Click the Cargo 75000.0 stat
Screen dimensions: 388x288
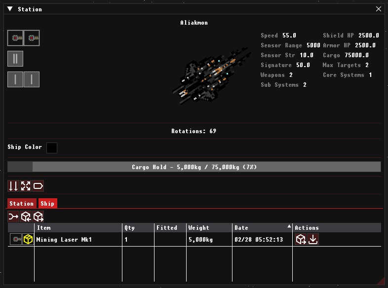tap(346, 55)
